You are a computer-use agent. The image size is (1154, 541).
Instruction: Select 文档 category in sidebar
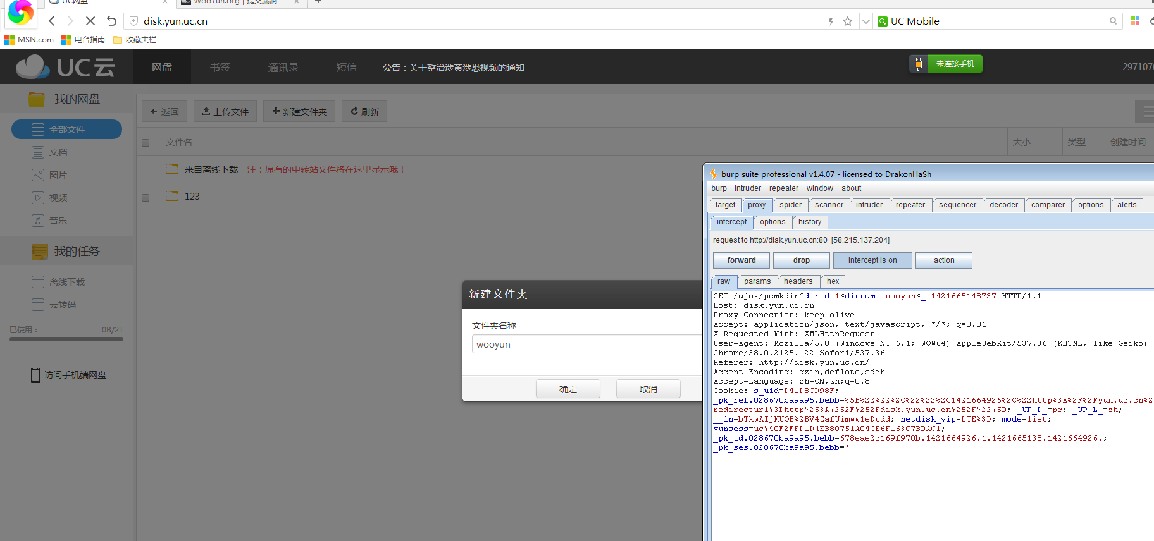(49, 152)
